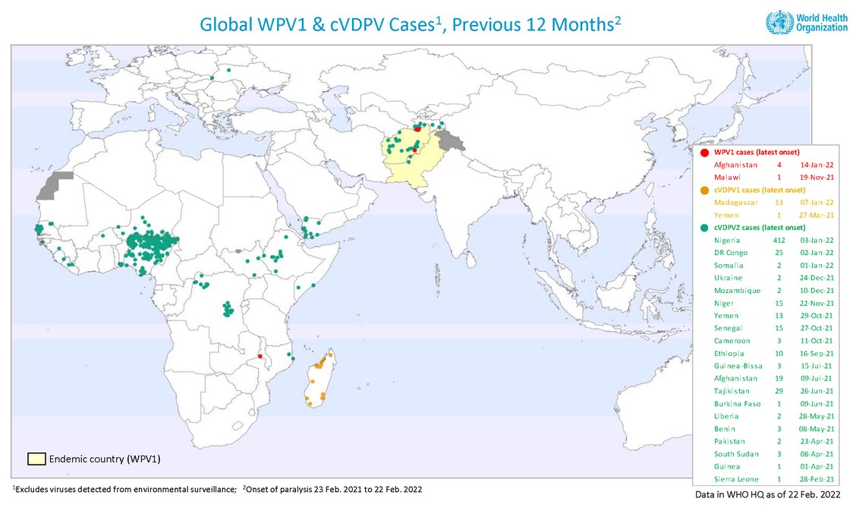Select the Nigeria row in the legend
This screenshot has width=856, height=511.
(773, 241)
